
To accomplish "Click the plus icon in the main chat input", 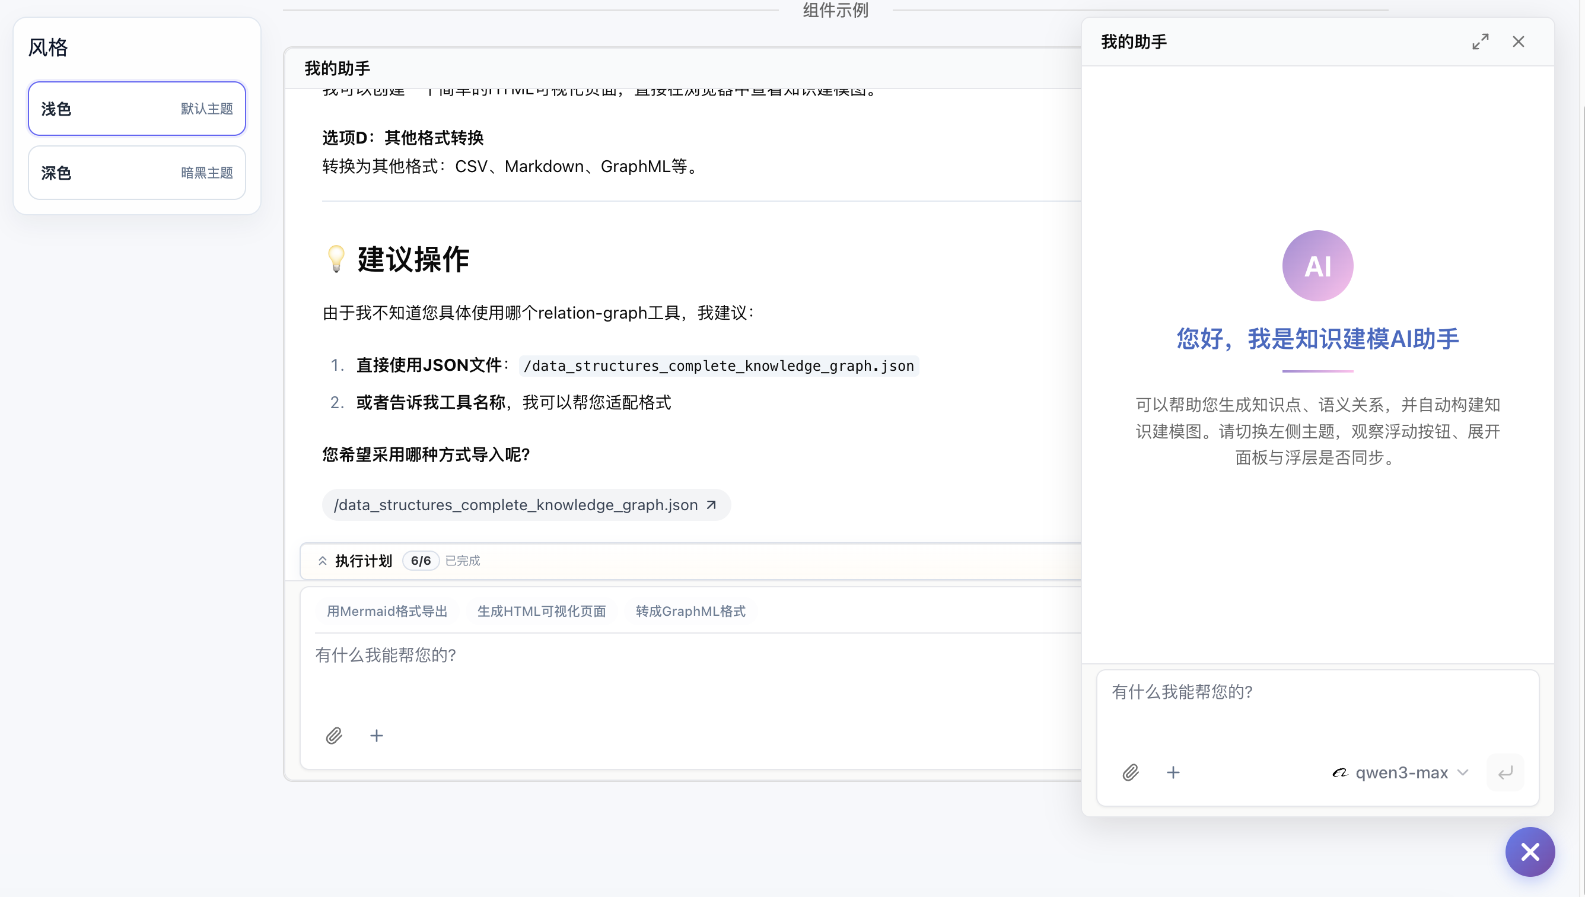I will [x=377, y=736].
